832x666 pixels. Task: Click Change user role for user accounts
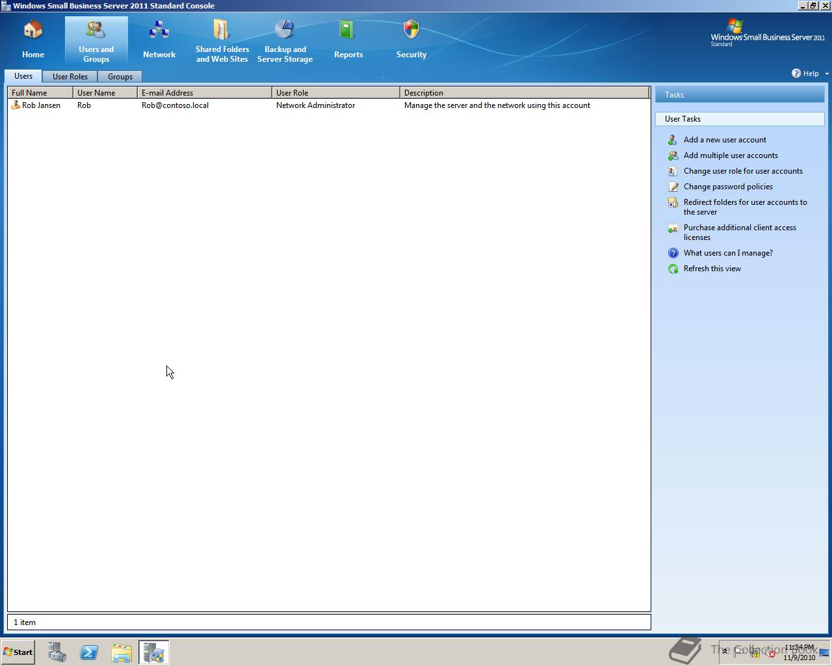point(743,171)
